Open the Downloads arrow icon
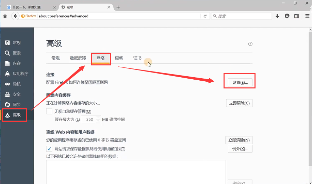The width and height of the screenshot is (312, 184). (x=277, y=16)
